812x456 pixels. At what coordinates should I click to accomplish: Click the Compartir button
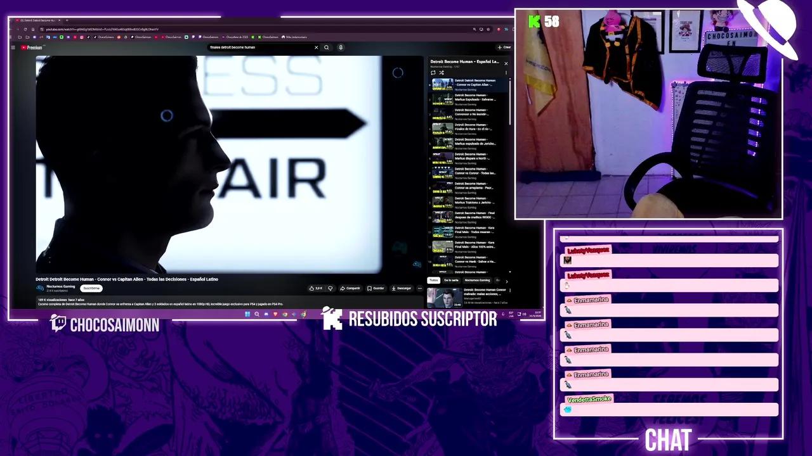click(x=351, y=288)
